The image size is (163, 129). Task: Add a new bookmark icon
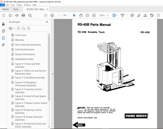pyautogui.click(x=23, y=28)
